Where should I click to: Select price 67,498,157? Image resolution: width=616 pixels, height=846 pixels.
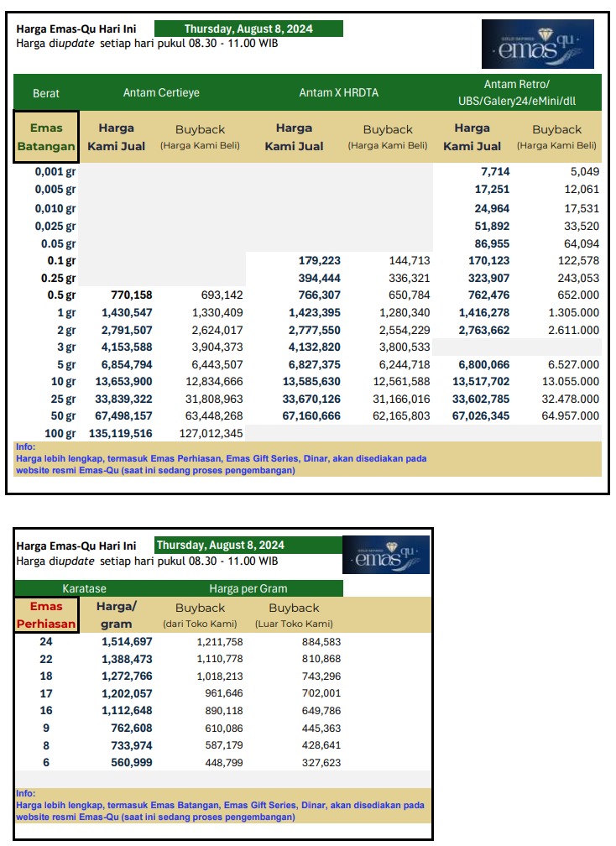123,416
